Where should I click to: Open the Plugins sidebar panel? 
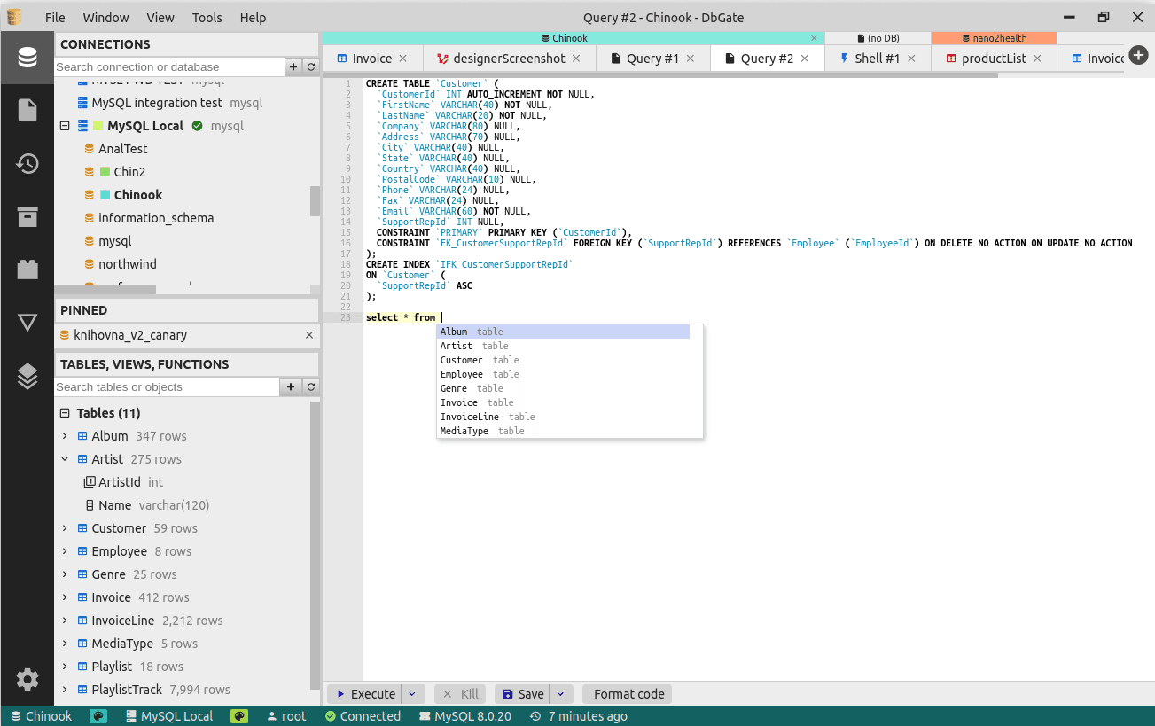point(27,269)
